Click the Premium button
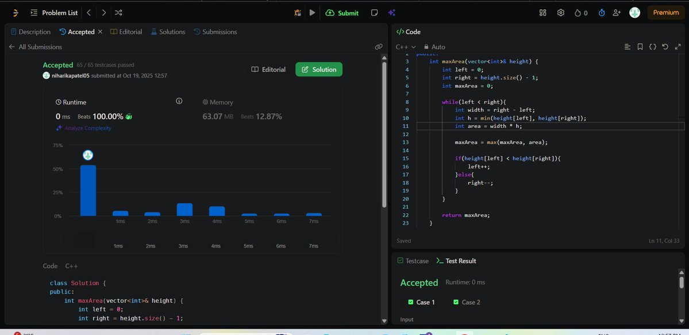This screenshot has width=689, height=335. pos(665,13)
